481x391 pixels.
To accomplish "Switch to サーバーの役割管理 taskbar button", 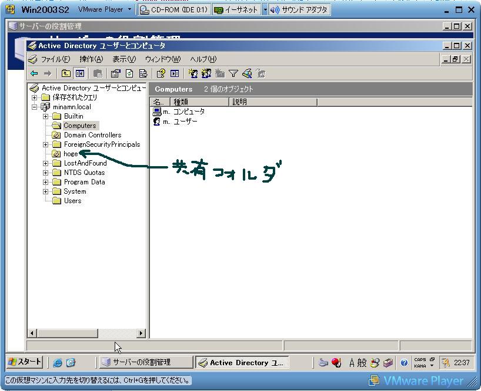I will click(x=146, y=362).
